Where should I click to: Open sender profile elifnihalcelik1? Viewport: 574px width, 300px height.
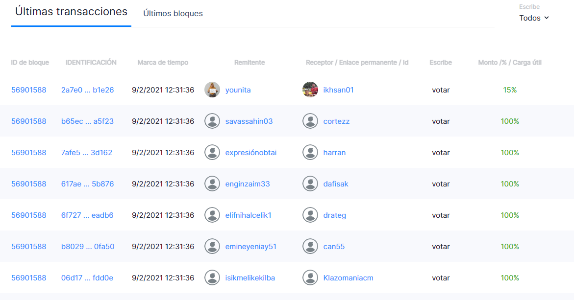[248, 215]
